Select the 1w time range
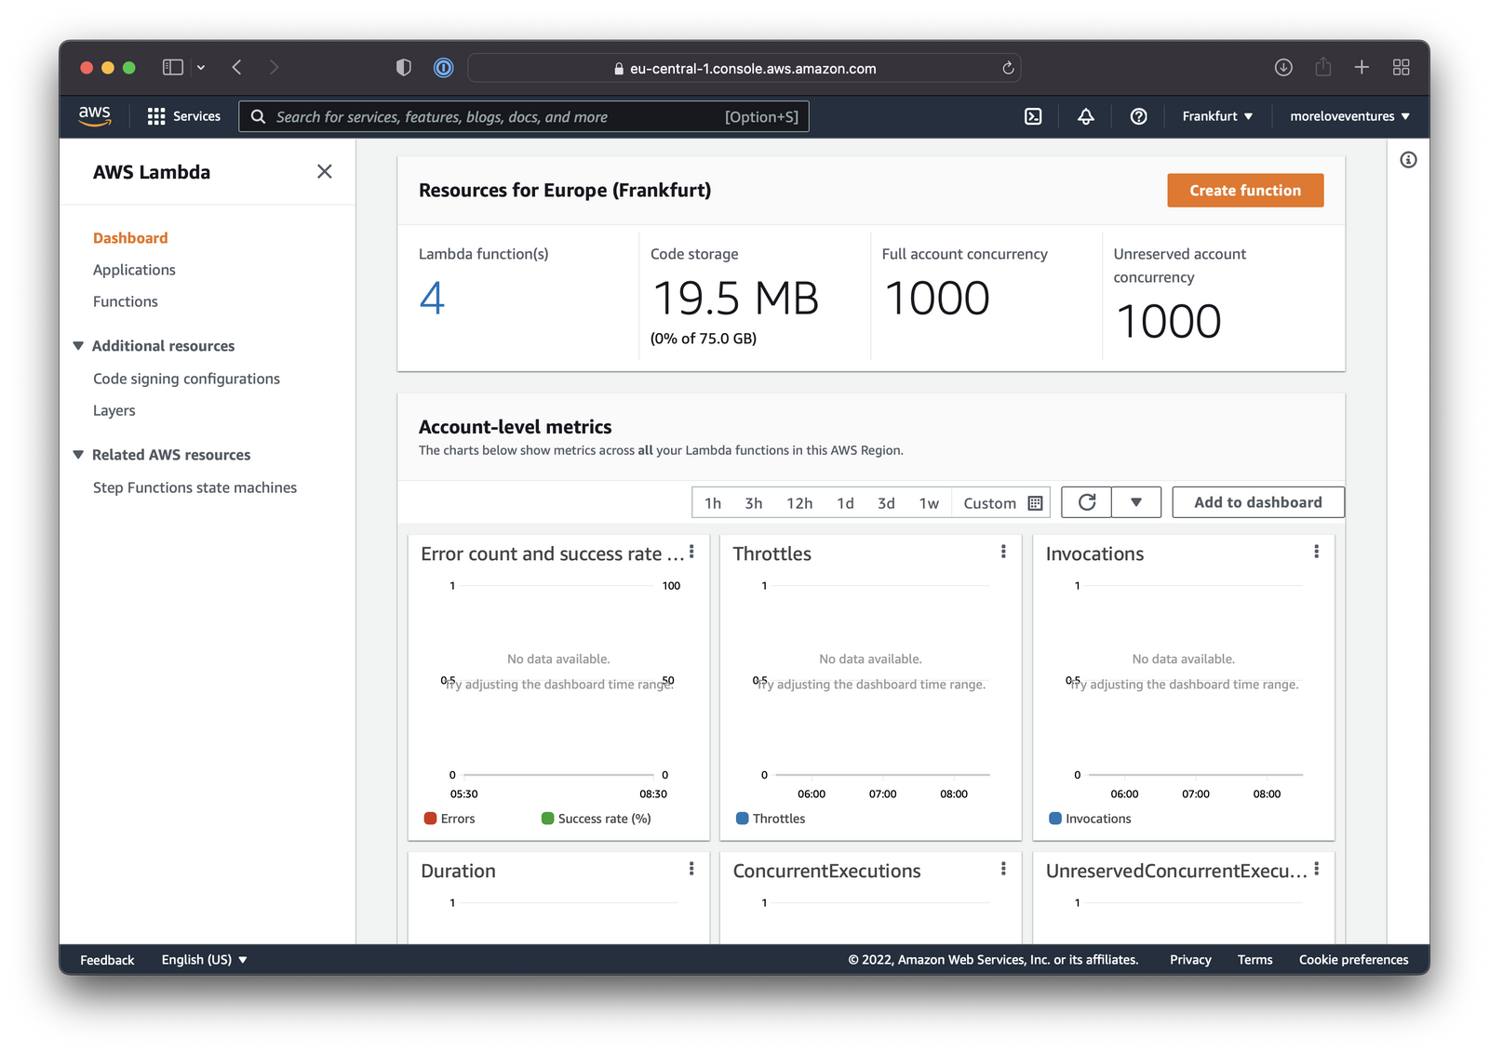Image resolution: width=1489 pixels, height=1053 pixels. click(928, 502)
